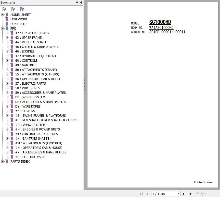Expand 43 : UPPER FRAME node
This screenshot has width=220, height=197.
click(x=7, y=38)
